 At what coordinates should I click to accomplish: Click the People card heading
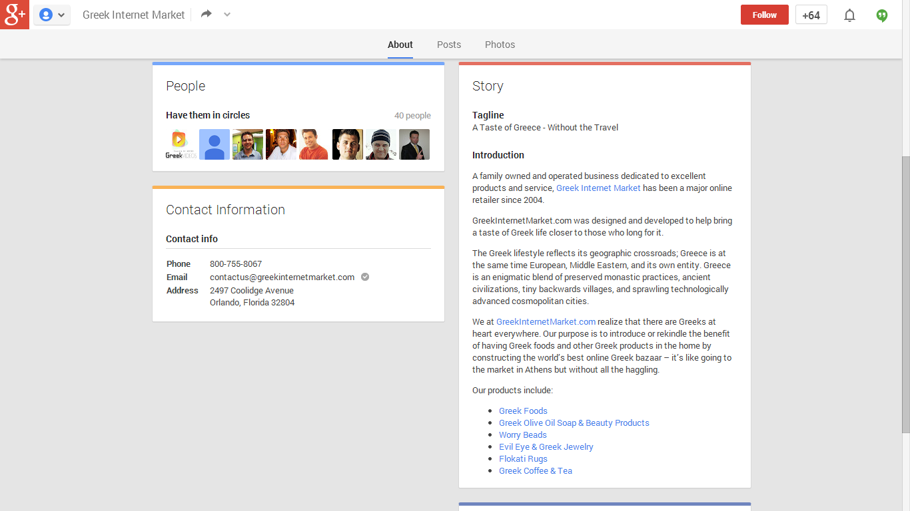(x=186, y=86)
